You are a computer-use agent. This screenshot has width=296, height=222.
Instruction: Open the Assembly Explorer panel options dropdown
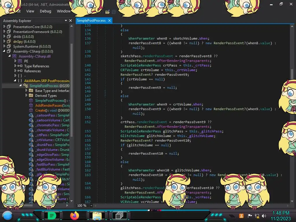[66, 21]
